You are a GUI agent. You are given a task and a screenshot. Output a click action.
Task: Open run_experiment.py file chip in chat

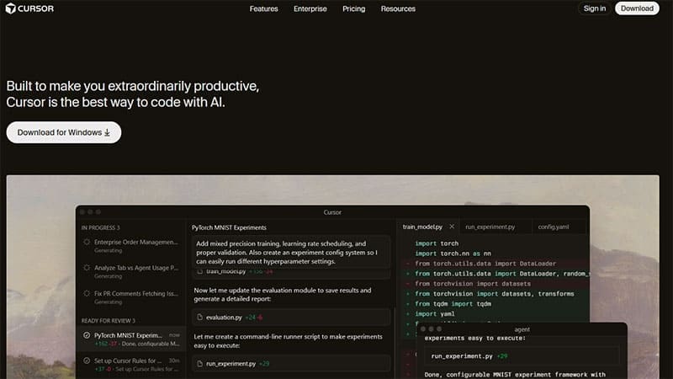pyautogui.click(x=291, y=364)
